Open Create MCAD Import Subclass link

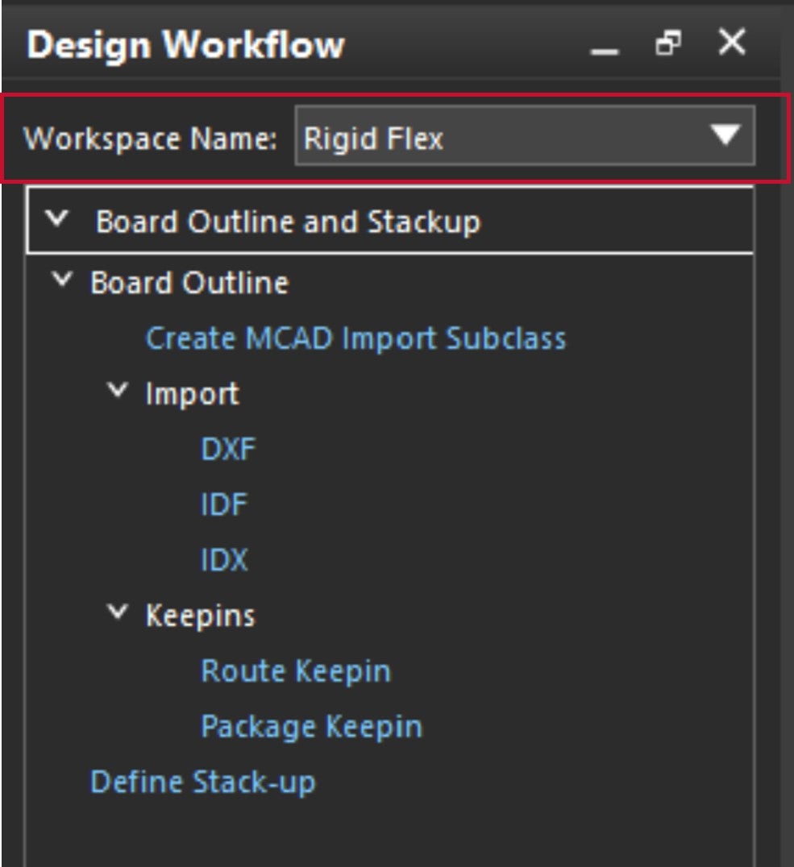coord(355,338)
